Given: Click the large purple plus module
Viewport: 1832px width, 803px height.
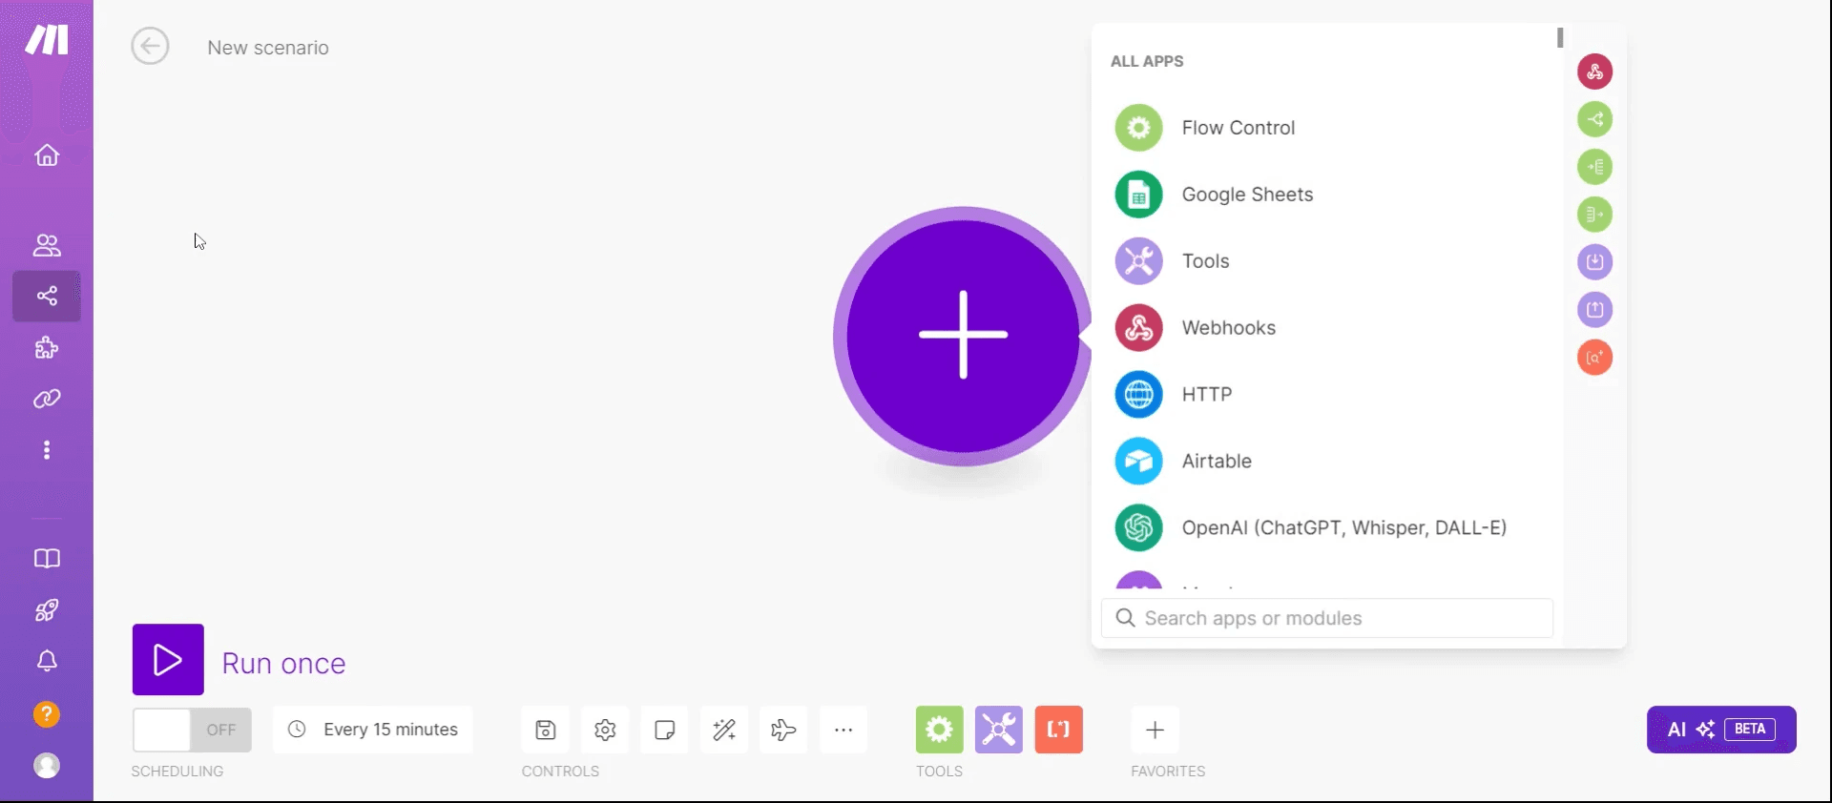Looking at the screenshot, I should pyautogui.click(x=964, y=336).
